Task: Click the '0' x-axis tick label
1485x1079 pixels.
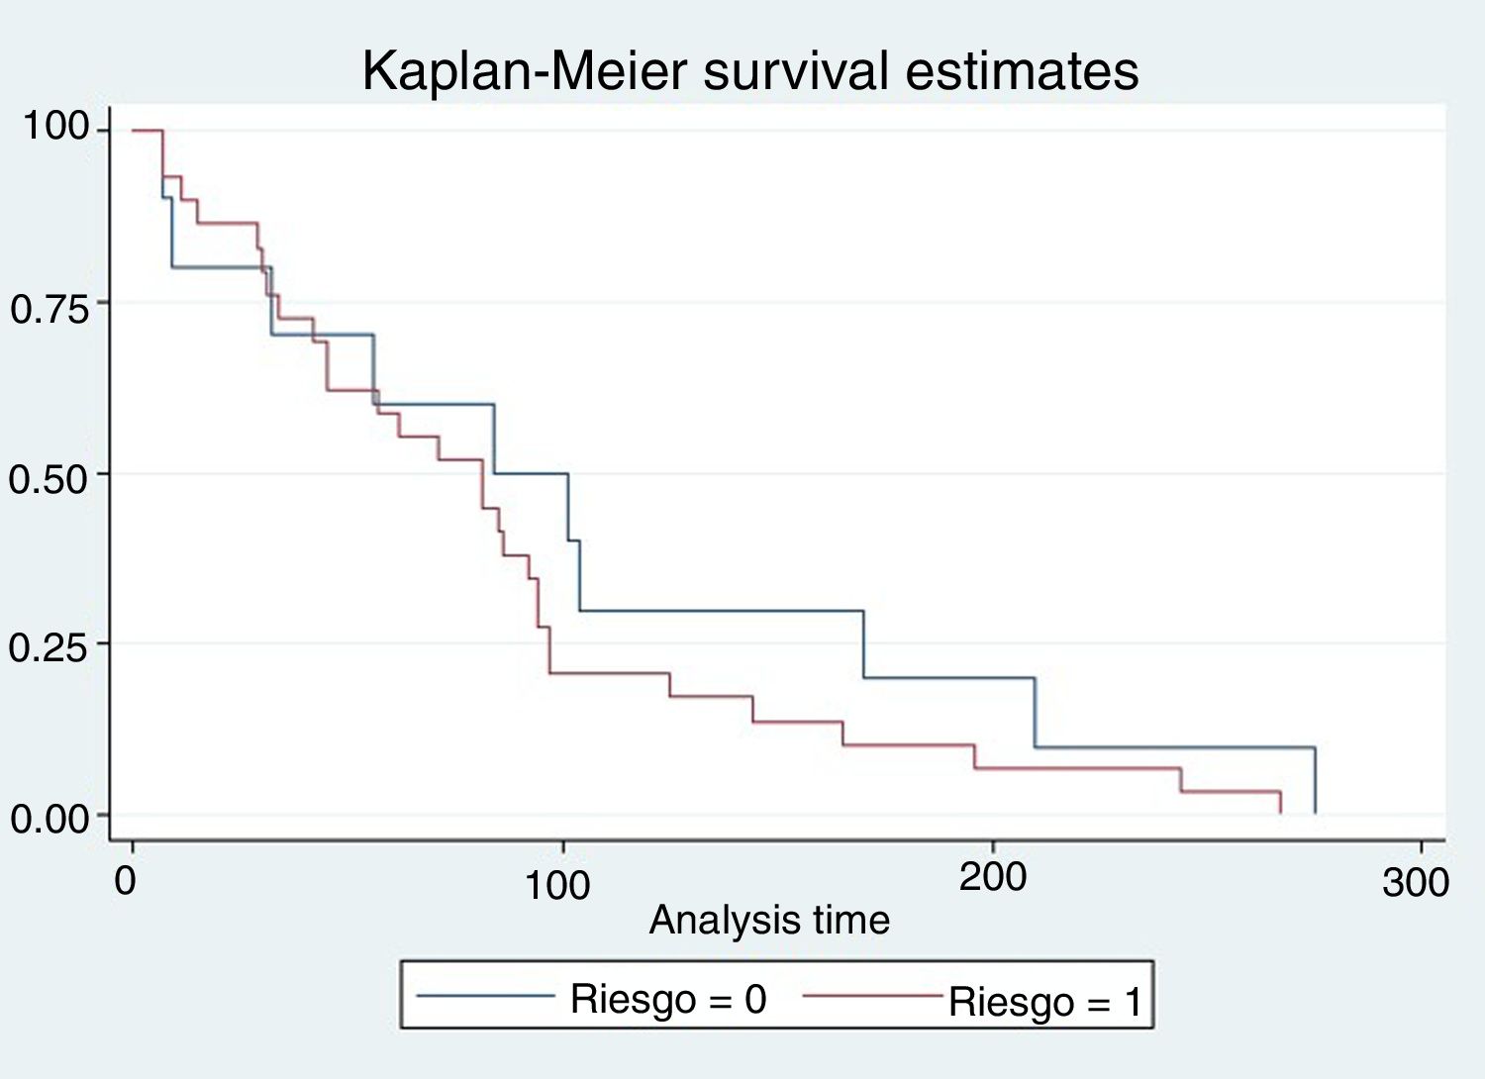Action: coord(126,880)
